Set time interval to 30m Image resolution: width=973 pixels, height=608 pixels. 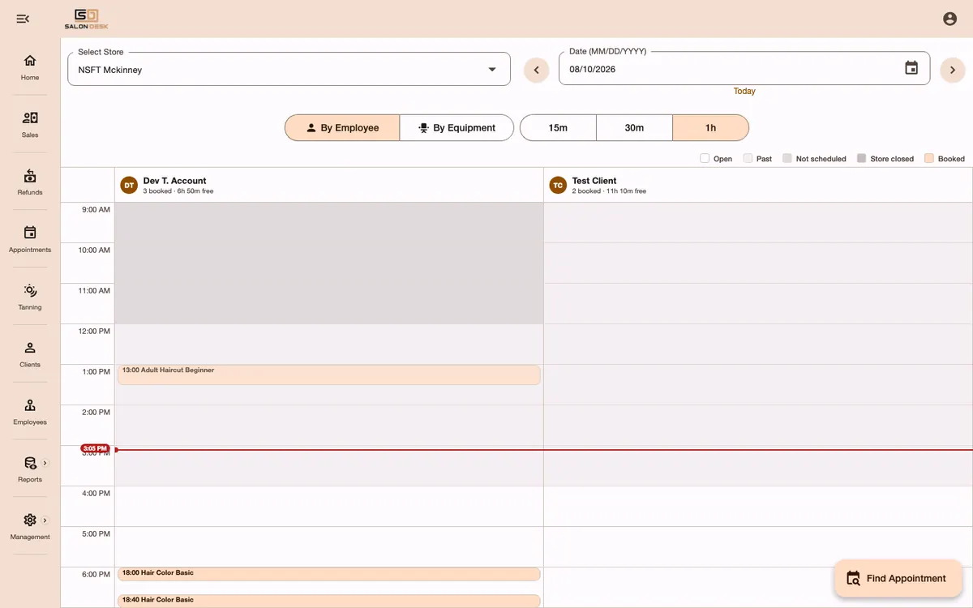point(634,128)
